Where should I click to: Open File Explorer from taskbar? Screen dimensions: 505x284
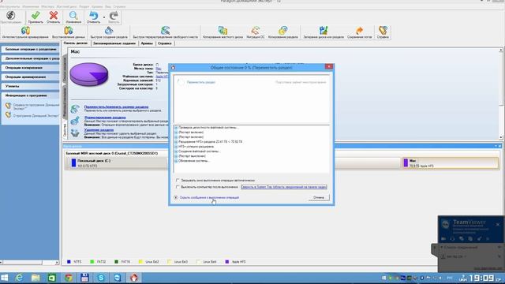36,278
